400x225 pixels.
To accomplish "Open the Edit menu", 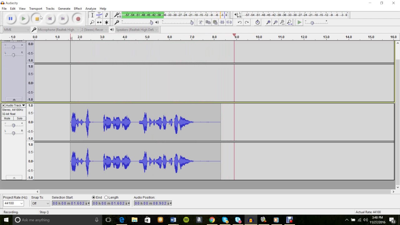I will pyautogui.click(x=12, y=9).
